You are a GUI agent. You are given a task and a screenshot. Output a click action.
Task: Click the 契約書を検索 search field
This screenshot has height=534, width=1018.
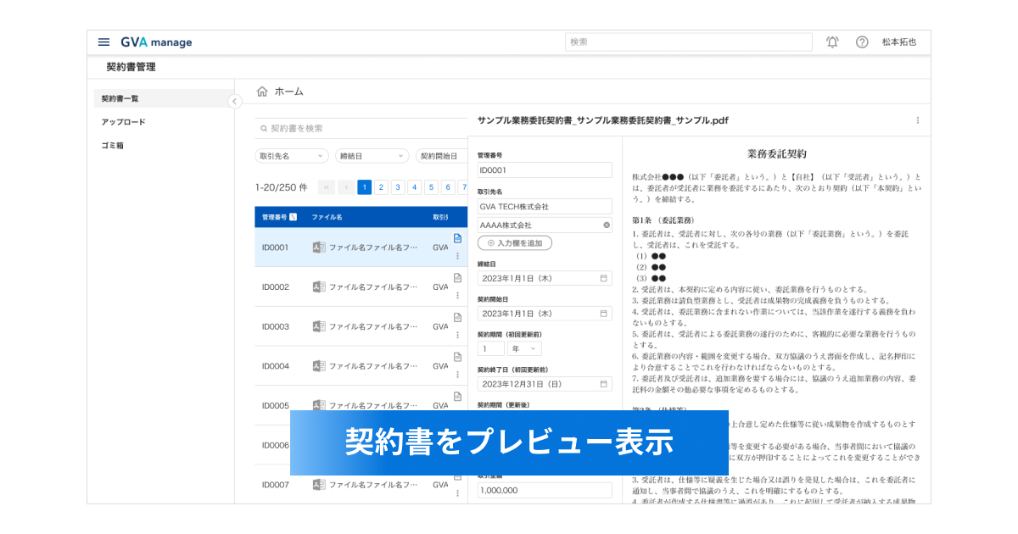(361, 129)
